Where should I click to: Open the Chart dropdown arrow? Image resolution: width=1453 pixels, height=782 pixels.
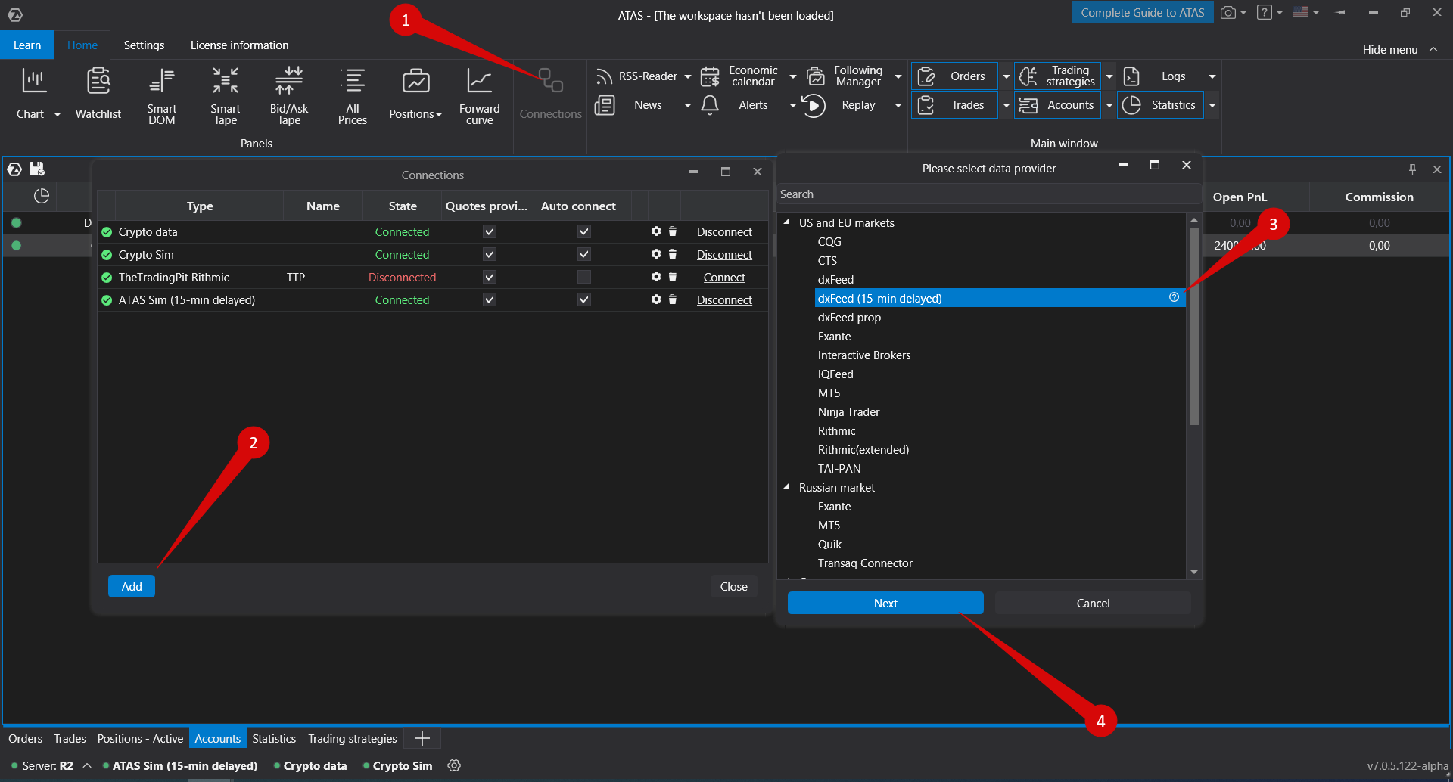(58, 114)
